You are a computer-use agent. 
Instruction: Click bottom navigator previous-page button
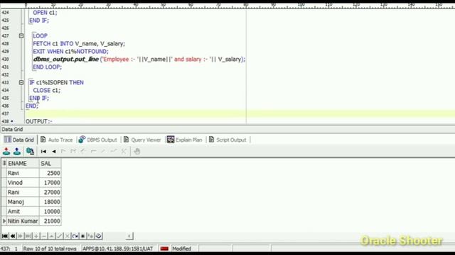[13, 236]
